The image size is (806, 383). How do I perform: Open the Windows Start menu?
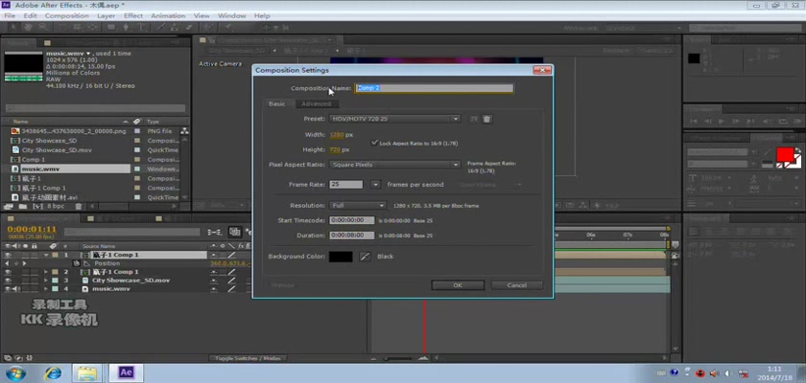click(x=15, y=372)
